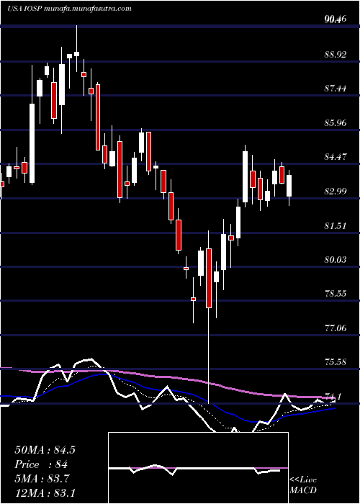The height and width of the screenshot is (504, 360).
Task: Click the '50MA : 84.5' readout
Action: (45, 450)
